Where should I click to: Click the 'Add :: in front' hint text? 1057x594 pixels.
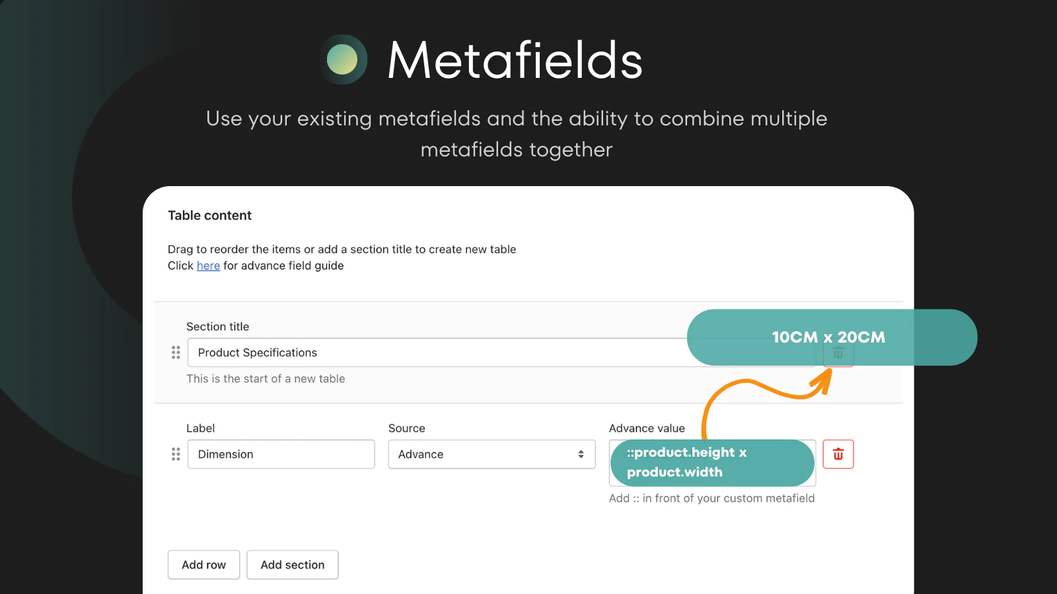point(711,498)
